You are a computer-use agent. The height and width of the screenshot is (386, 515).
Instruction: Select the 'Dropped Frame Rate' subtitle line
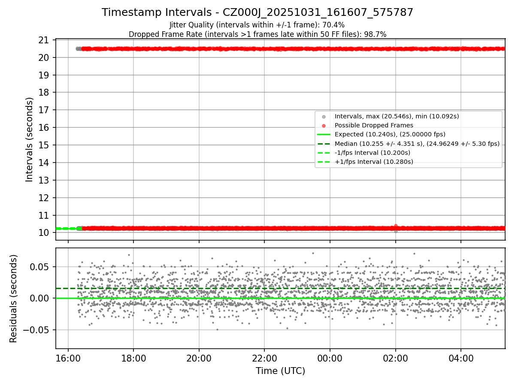[x=257, y=34]
